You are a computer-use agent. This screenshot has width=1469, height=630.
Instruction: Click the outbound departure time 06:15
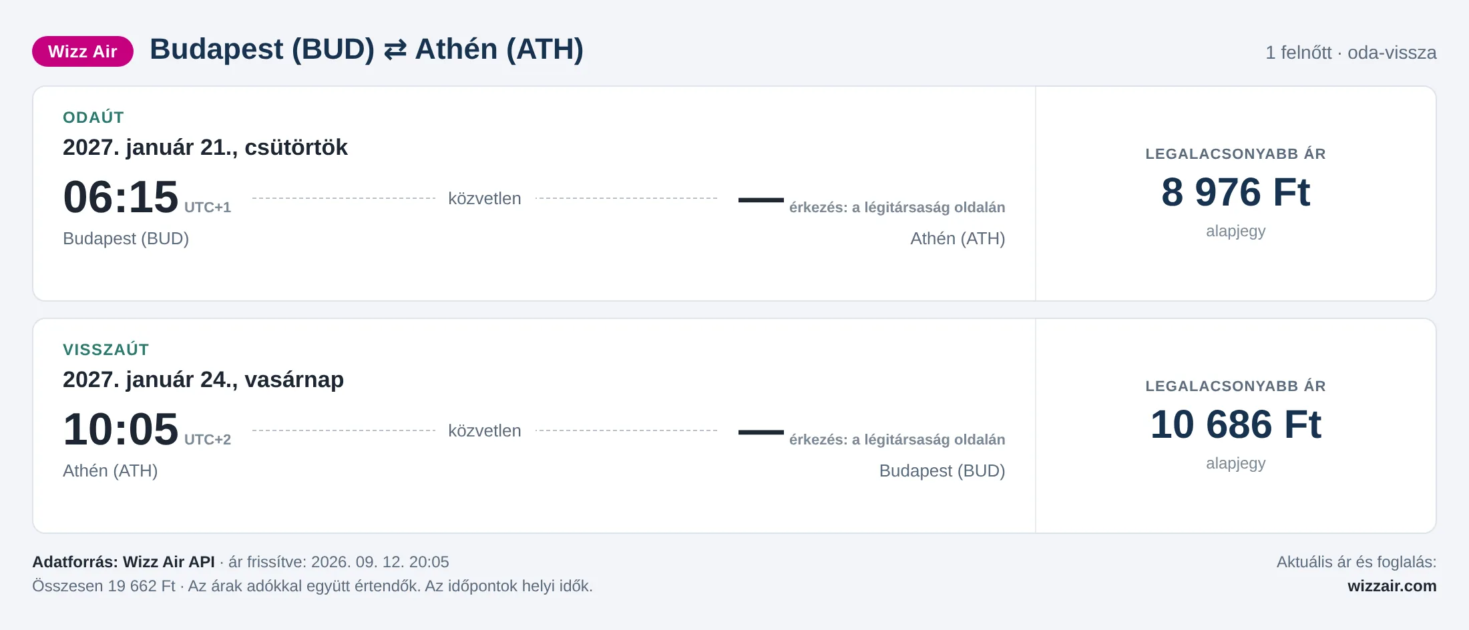point(121,198)
